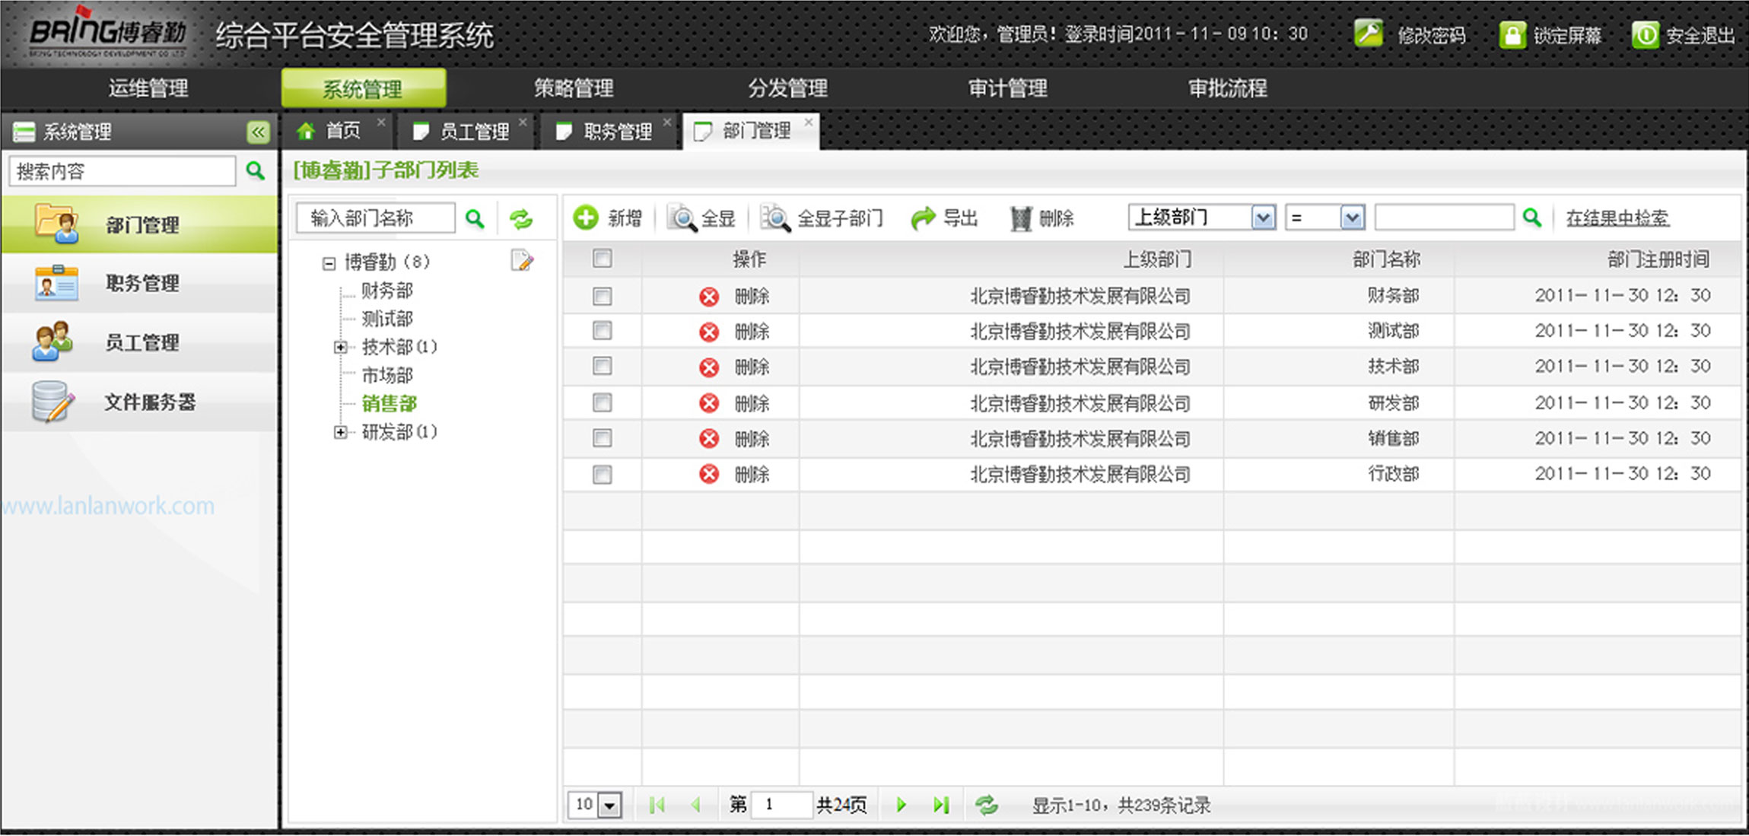Check the checkbox for 财务部 row
This screenshot has height=836, width=1749.
pos(603,296)
